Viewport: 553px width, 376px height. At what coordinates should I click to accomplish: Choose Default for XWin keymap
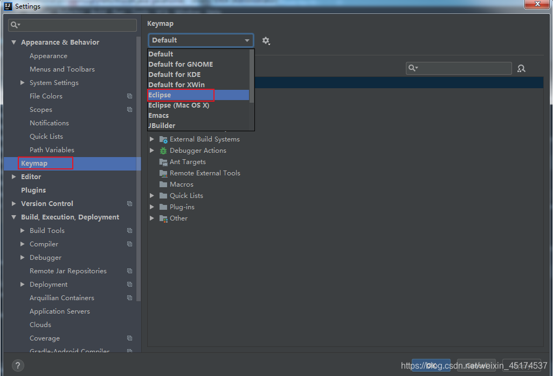tap(198, 85)
